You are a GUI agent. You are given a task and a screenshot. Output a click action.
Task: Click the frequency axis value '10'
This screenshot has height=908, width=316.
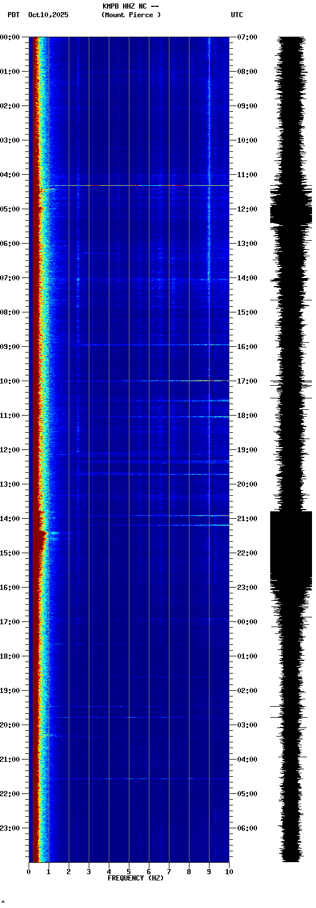229,872
